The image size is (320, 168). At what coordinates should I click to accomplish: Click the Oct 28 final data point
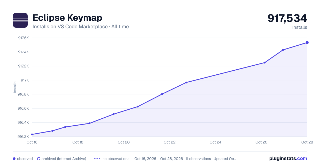pyautogui.click(x=307, y=43)
